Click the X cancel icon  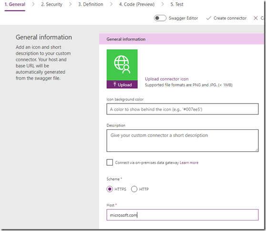pos(256,18)
